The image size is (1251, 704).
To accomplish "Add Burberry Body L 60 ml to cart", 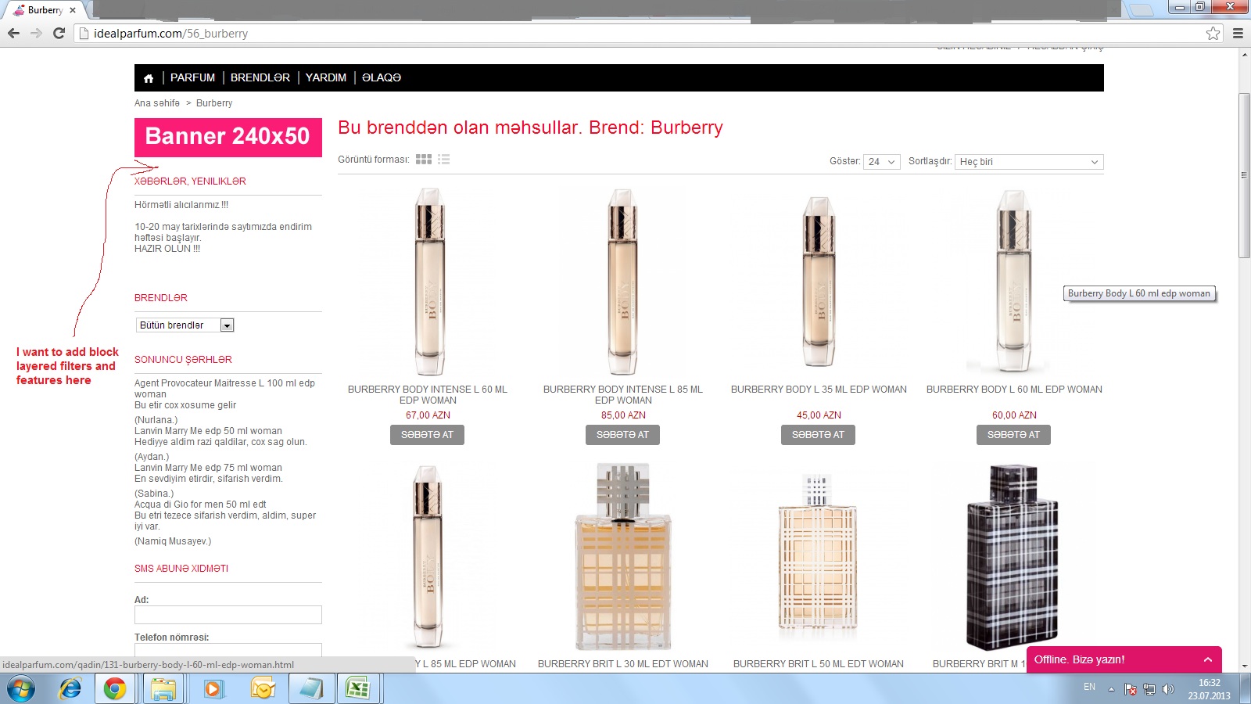I will tap(1013, 435).
